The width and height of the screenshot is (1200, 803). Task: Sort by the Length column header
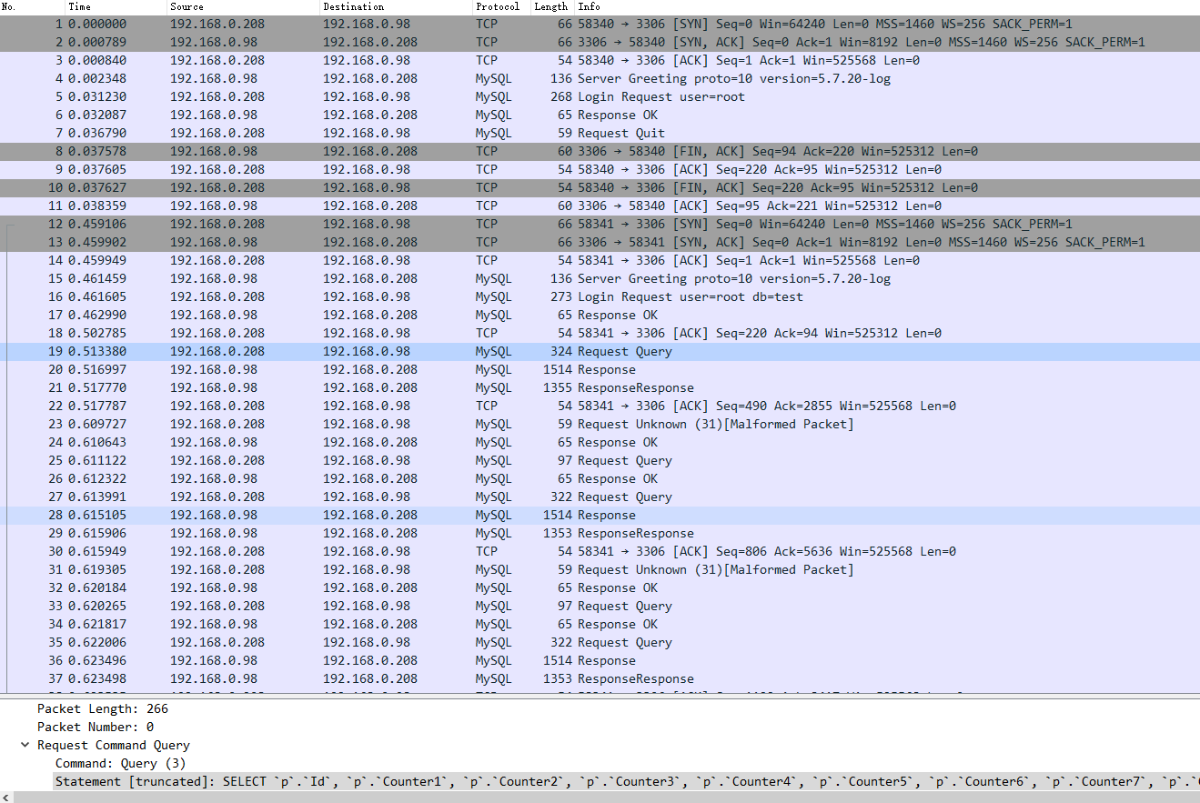click(552, 6)
